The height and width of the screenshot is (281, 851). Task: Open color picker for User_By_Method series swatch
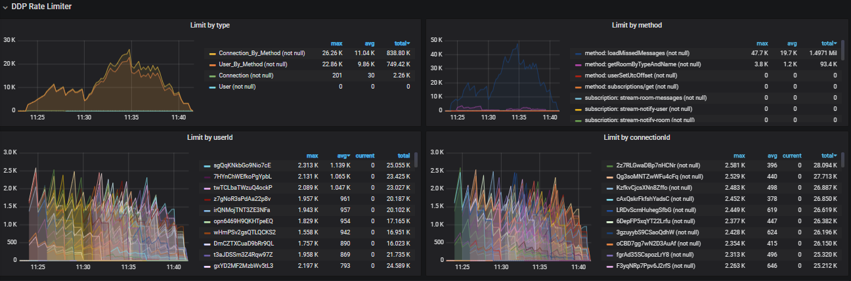click(213, 64)
